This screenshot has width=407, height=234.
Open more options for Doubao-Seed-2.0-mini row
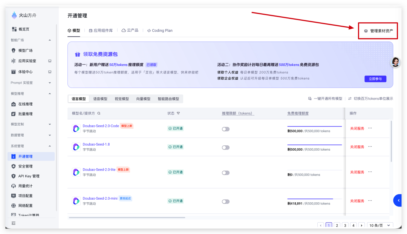(370, 201)
